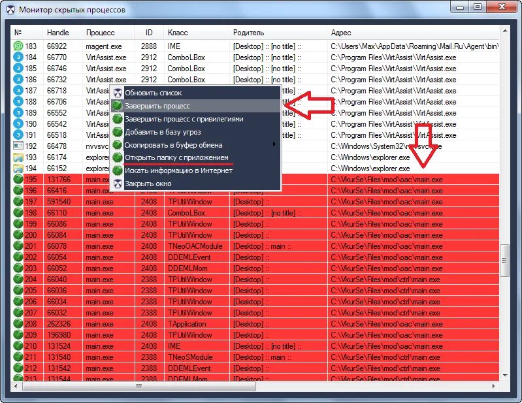Click the TNeoOACModule class cell

[x=195, y=246]
